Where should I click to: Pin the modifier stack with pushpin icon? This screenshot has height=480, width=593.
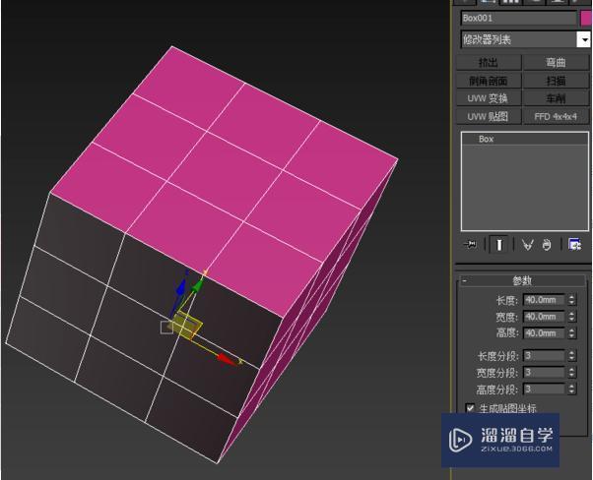(470, 245)
